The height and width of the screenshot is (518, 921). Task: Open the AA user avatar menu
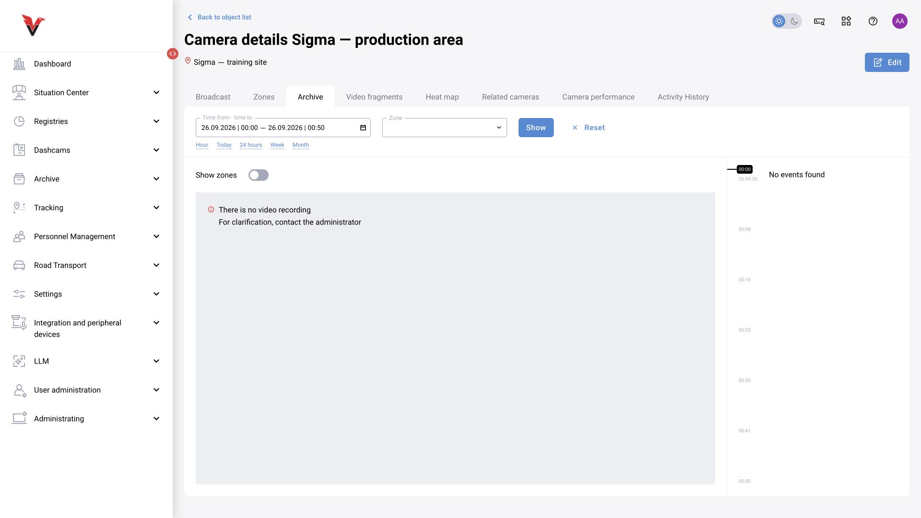click(x=900, y=21)
